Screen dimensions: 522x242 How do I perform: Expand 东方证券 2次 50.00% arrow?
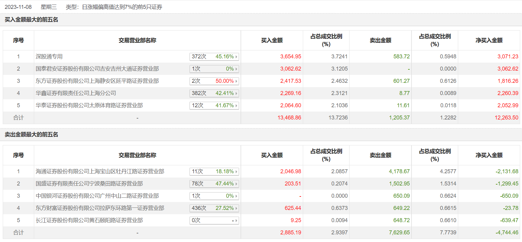click(236, 81)
